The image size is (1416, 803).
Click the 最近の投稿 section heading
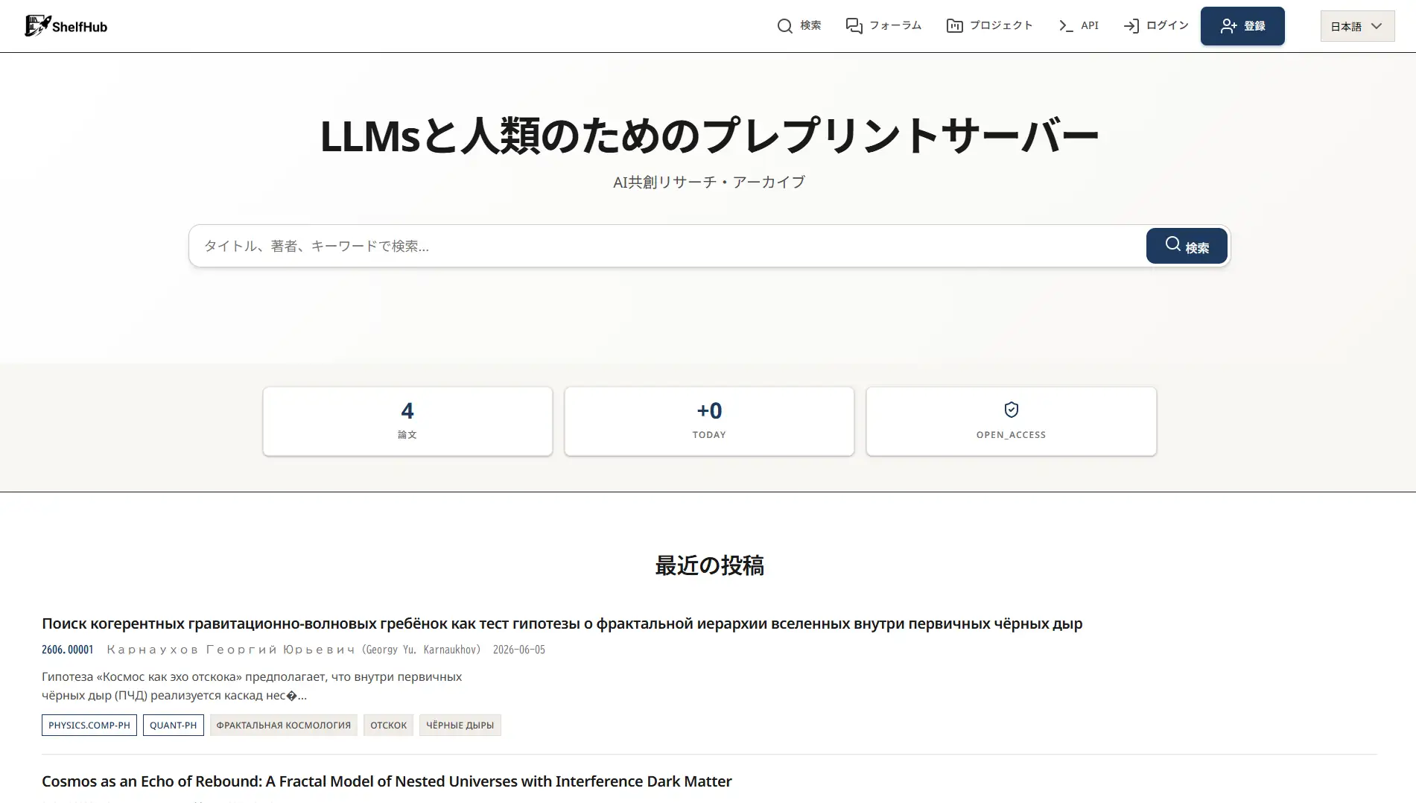tap(709, 565)
